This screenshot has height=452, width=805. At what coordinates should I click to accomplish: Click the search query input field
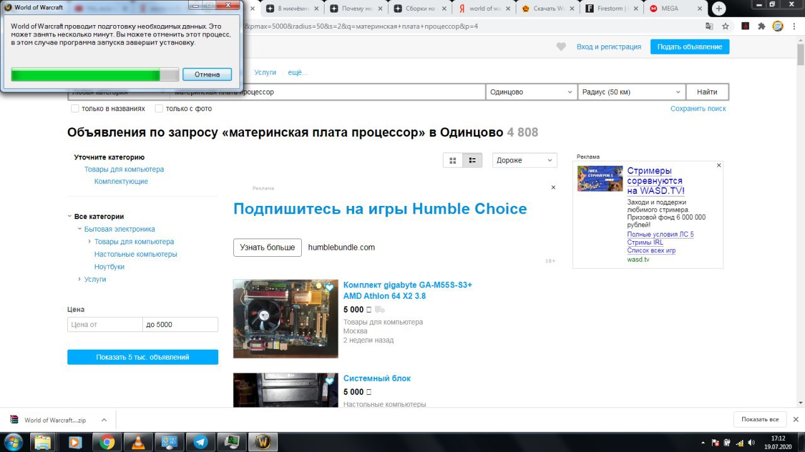[328, 92]
